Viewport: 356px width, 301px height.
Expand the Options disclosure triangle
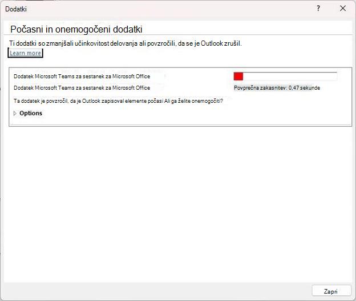click(x=15, y=113)
